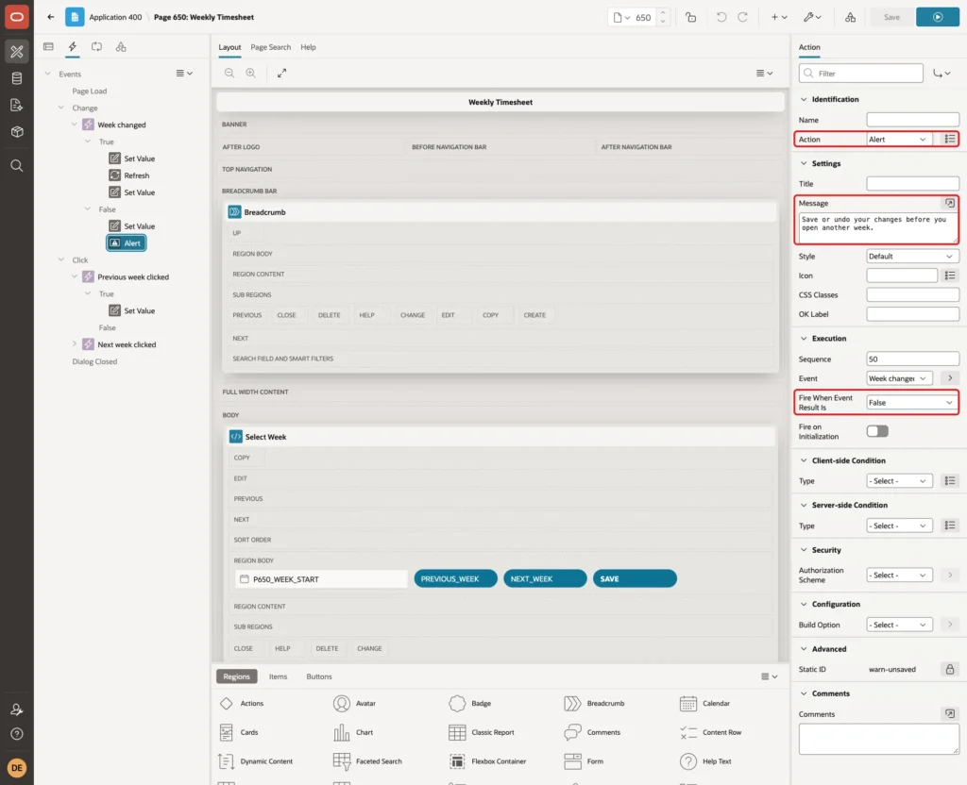Click the Filter search field
Viewport: 967px width, 785px height.
click(x=861, y=74)
